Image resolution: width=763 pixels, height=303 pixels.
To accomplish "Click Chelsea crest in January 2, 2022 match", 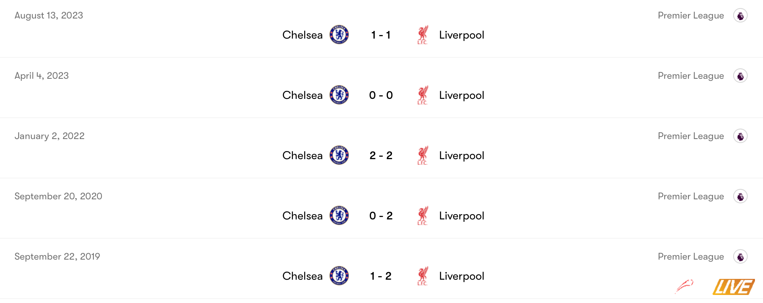I will [x=339, y=155].
